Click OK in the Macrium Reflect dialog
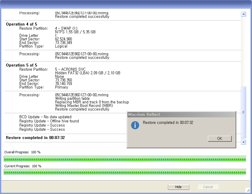This screenshot has width=252, height=194. tap(220, 138)
